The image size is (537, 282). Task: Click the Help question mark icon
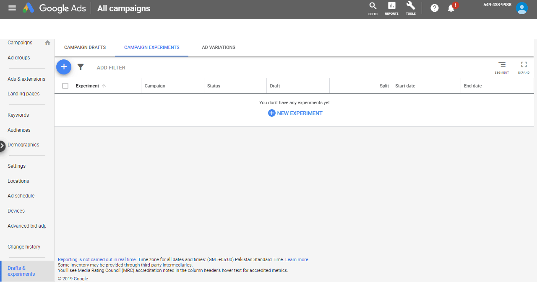[x=435, y=8]
